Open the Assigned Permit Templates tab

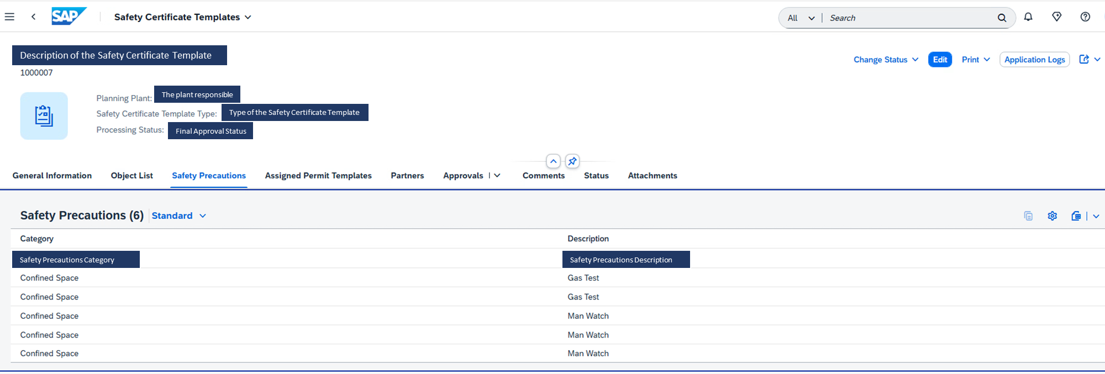click(318, 176)
